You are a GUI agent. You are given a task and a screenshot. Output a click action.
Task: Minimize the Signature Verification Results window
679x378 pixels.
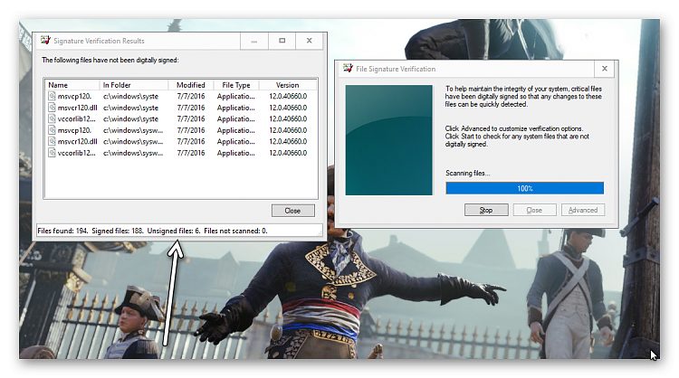tap(254, 41)
